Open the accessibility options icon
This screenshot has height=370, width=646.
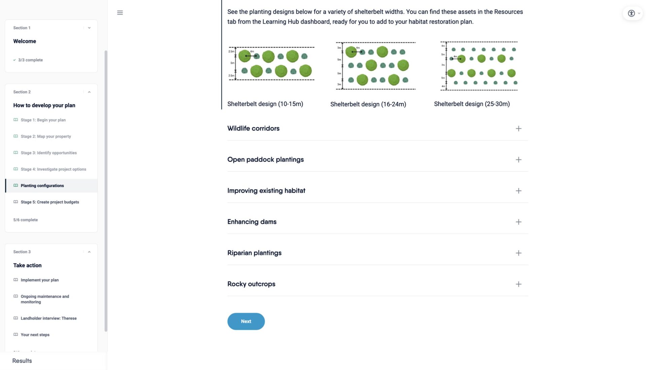click(x=631, y=13)
